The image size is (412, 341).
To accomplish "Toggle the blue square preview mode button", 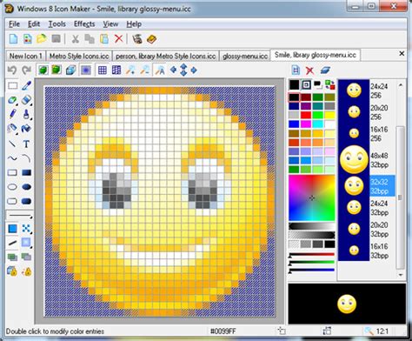I will 86,70.
